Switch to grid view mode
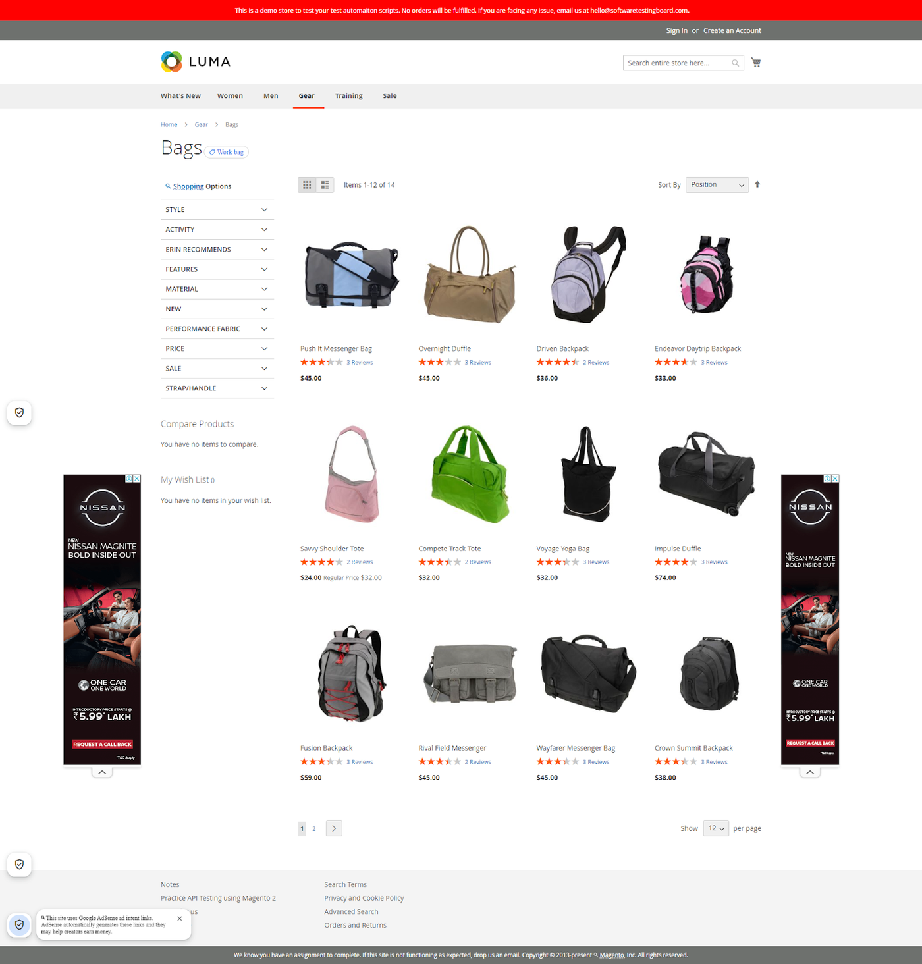This screenshot has width=922, height=964. pos(307,185)
